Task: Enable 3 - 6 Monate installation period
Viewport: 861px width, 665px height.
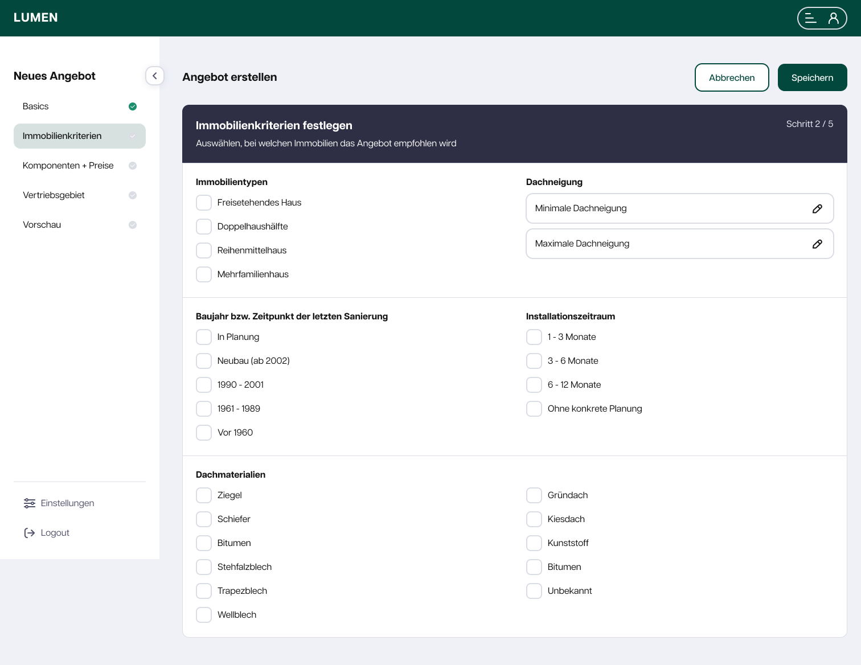Action: (534, 361)
